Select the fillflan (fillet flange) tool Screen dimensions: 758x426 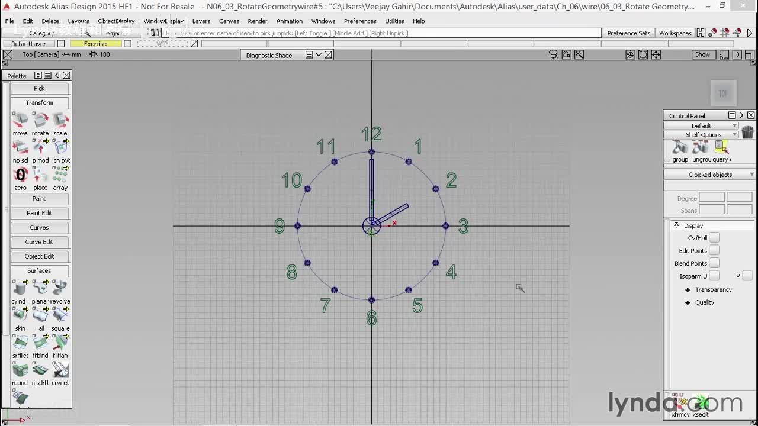click(x=60, y=343)
